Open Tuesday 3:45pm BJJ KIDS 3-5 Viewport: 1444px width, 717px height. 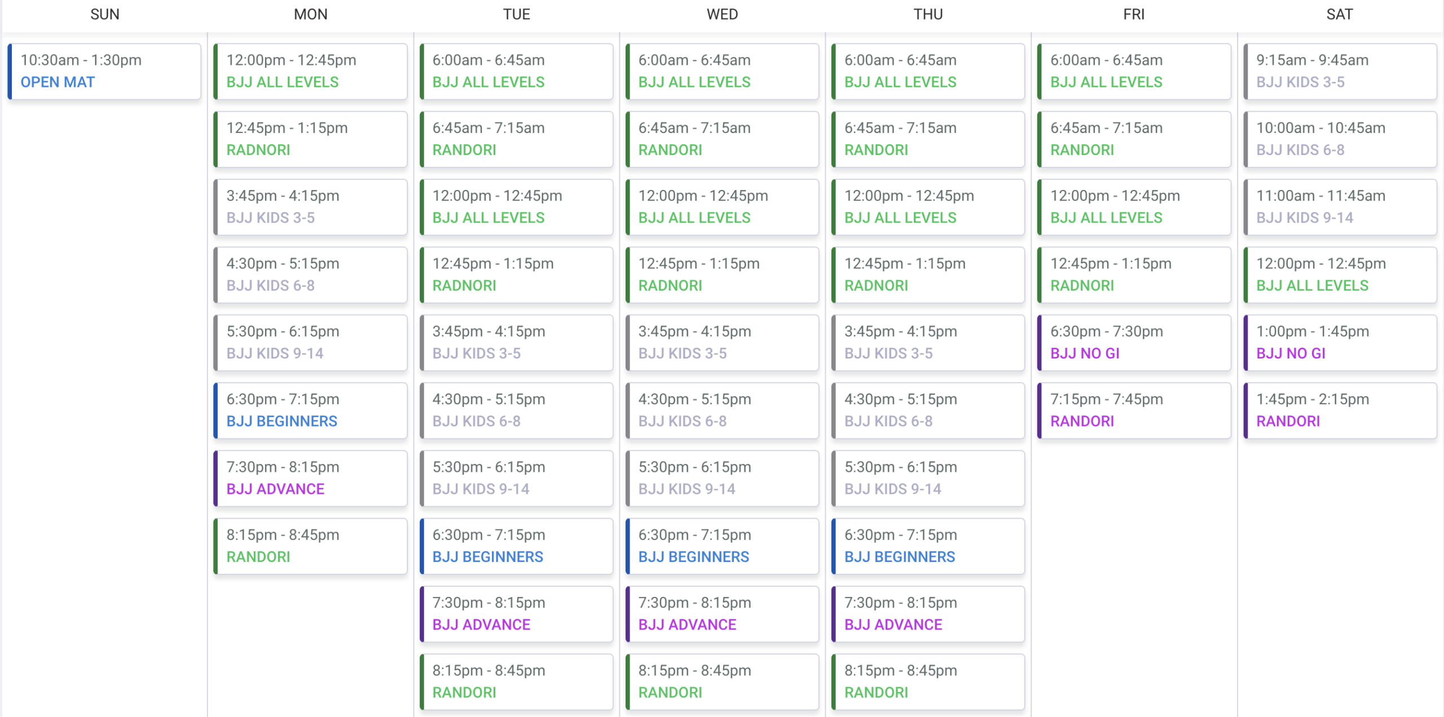[516, 343]
